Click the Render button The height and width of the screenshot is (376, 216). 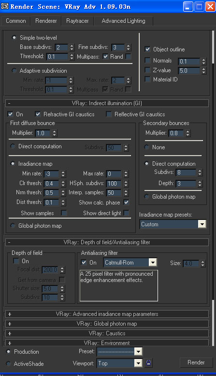coord(196,362)
